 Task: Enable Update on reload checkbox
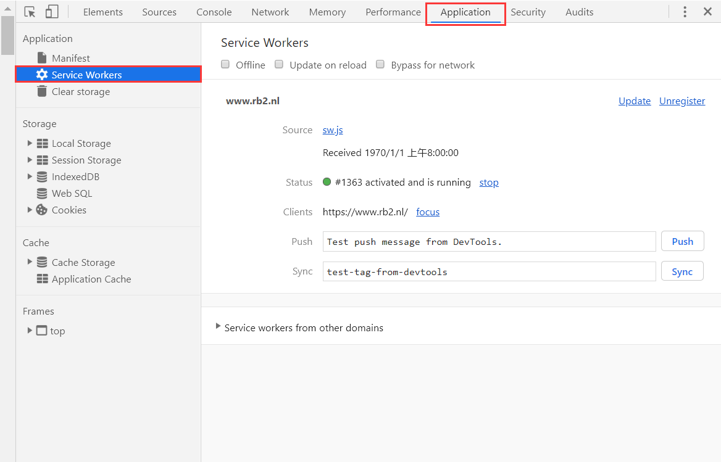point(279,64)
